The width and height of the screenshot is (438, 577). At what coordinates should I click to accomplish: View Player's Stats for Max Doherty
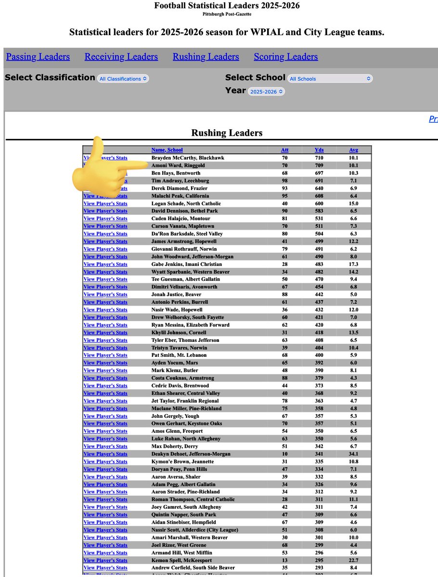click(x=105, y=446)
